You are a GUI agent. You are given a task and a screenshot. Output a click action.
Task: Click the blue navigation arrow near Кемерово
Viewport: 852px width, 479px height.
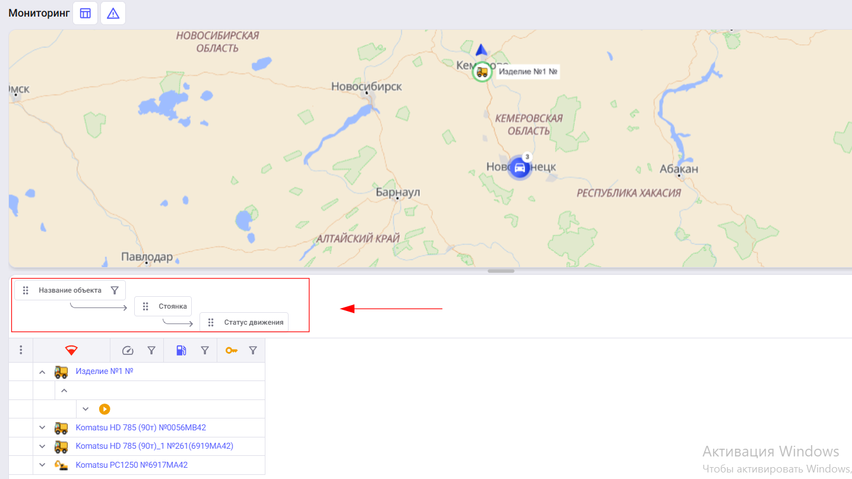point(481,49)
